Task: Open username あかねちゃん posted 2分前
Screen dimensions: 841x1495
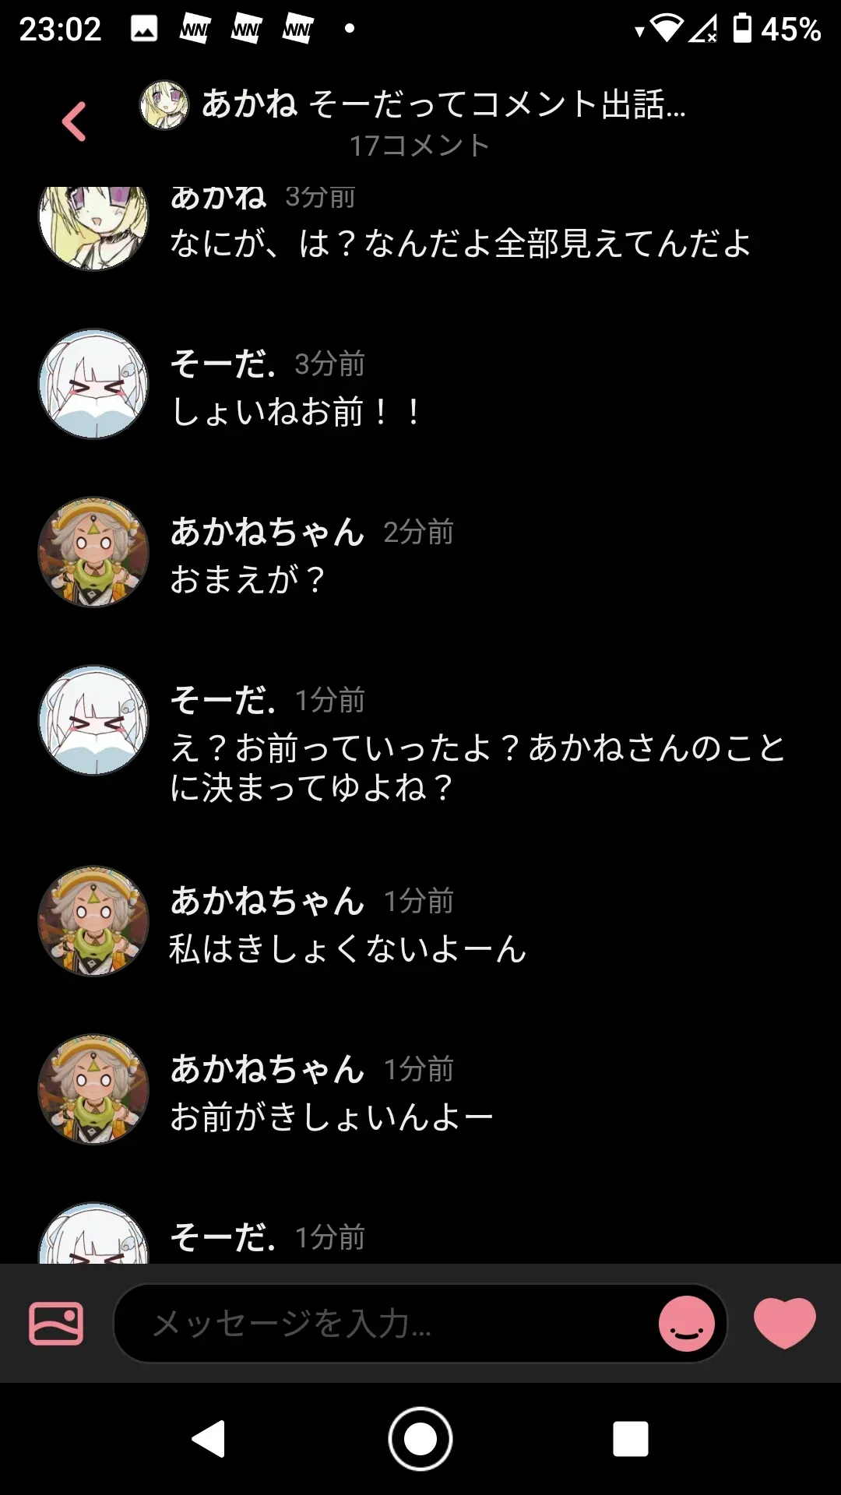Action: 267,532
